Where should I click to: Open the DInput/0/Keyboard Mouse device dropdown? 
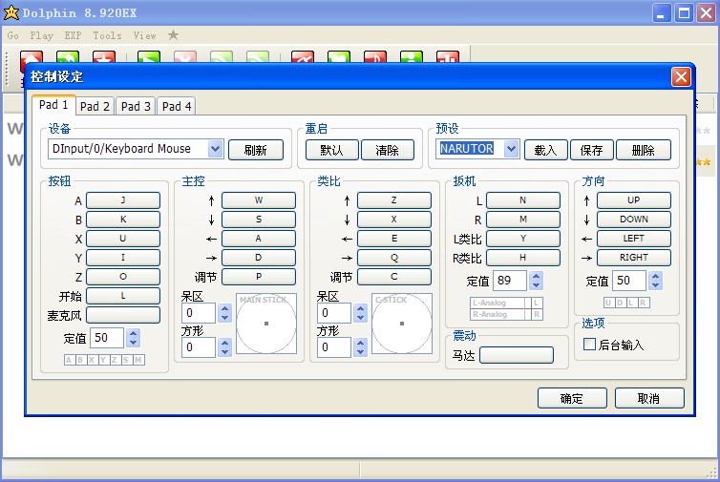click(x=215, y=149)
